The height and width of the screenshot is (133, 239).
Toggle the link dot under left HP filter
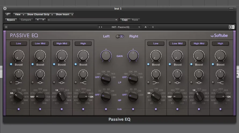[106, 109]
